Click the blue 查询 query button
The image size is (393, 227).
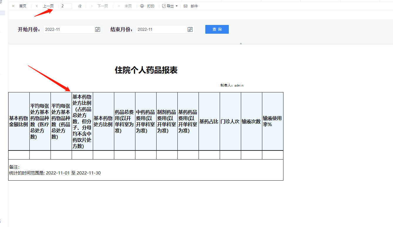pos(217,29)
